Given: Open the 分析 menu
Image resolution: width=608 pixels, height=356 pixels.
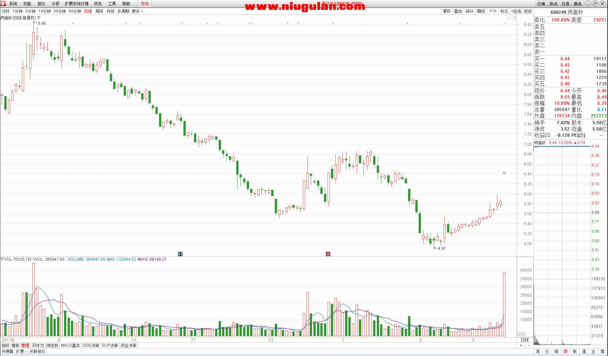Looking at the screenshot, I should click(x=56, y=4).
